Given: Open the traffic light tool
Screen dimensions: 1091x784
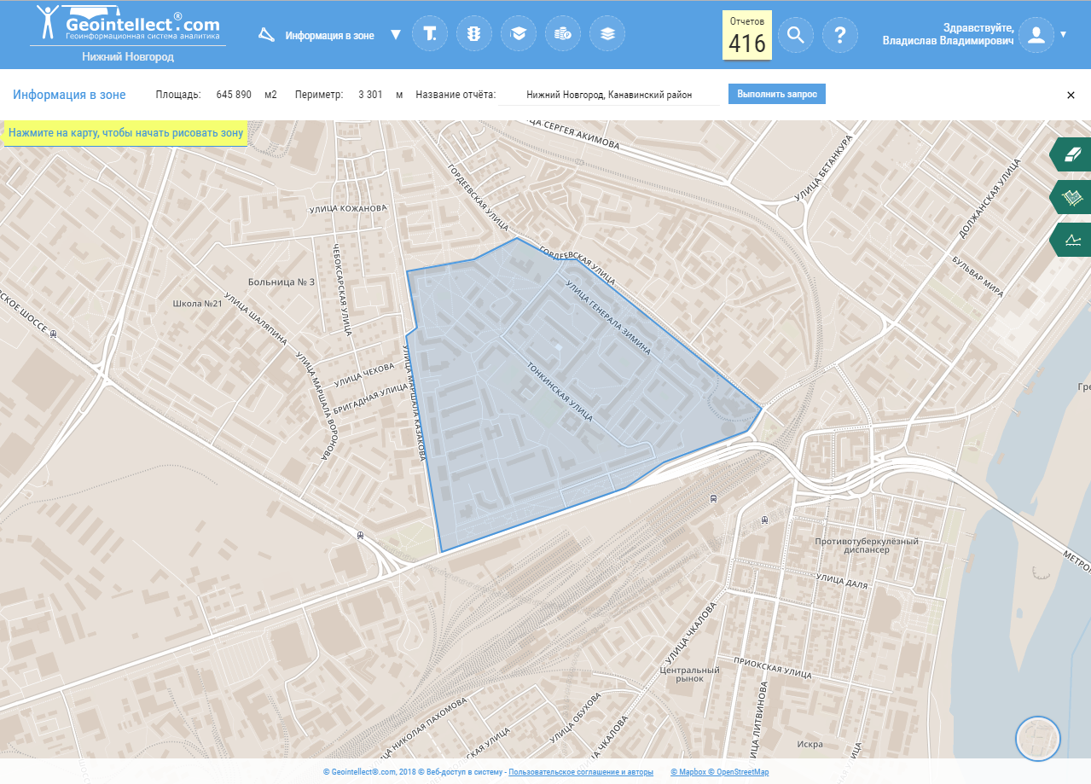Looking at the screenshot, I should click(x=474, y=35).
